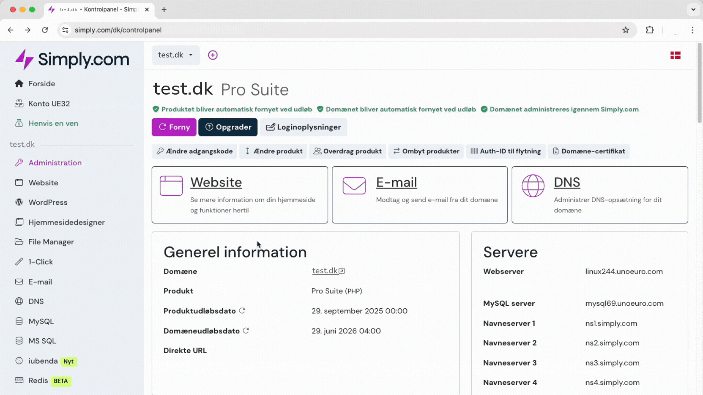Viewport: 703px width, 395px height.
Task: Click the WordPress icon in sidebar
Action: point(19,202)
